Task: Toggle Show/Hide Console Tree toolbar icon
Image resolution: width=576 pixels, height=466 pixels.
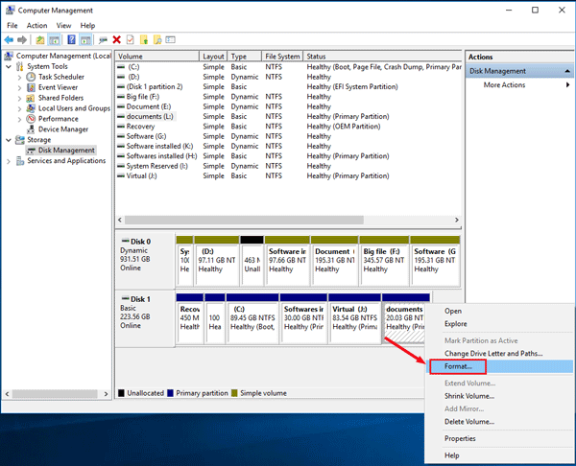Action: tap(54, 39)
